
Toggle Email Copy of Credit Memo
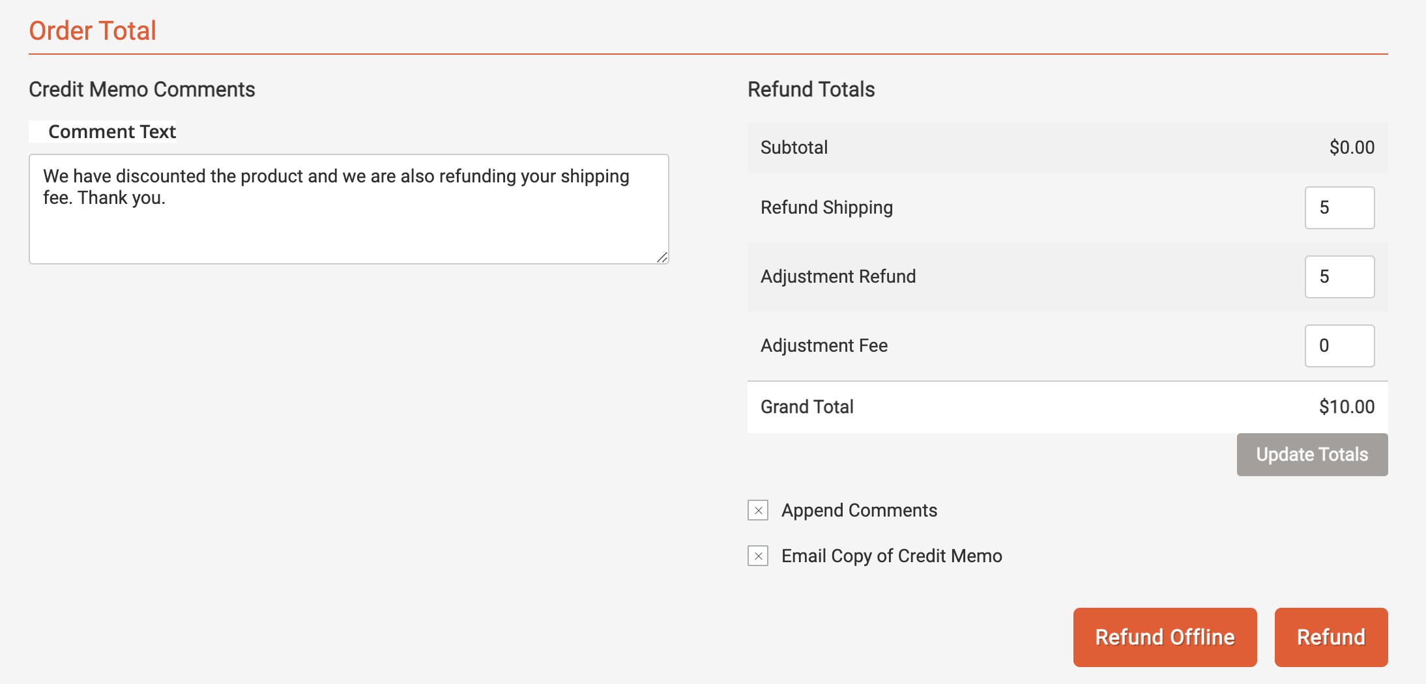click(758, 556)
